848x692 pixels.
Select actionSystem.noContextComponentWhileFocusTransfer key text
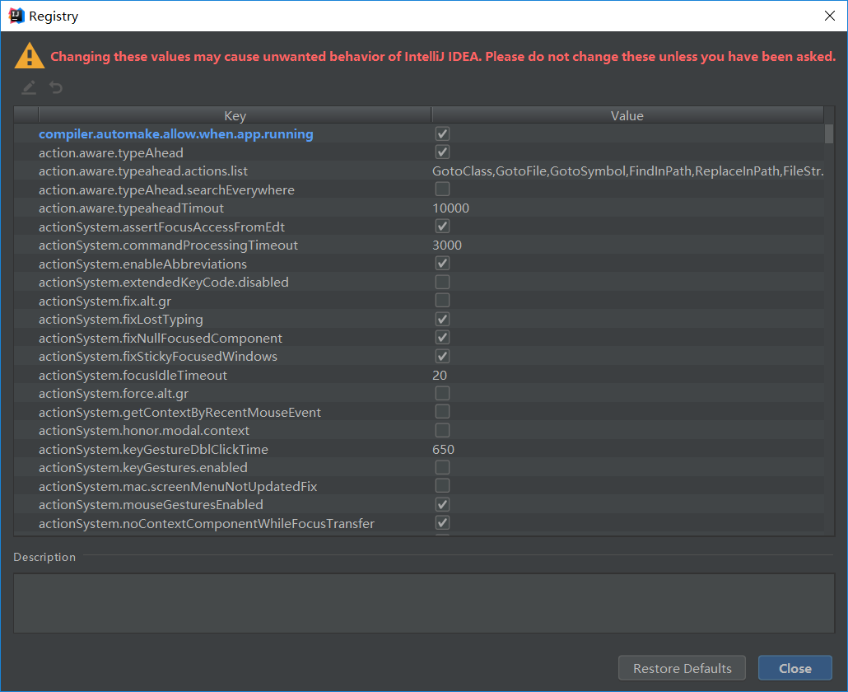[207, 524]
